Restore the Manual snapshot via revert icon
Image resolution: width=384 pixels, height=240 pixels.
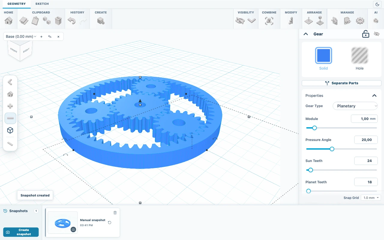[x=109, y=223]
